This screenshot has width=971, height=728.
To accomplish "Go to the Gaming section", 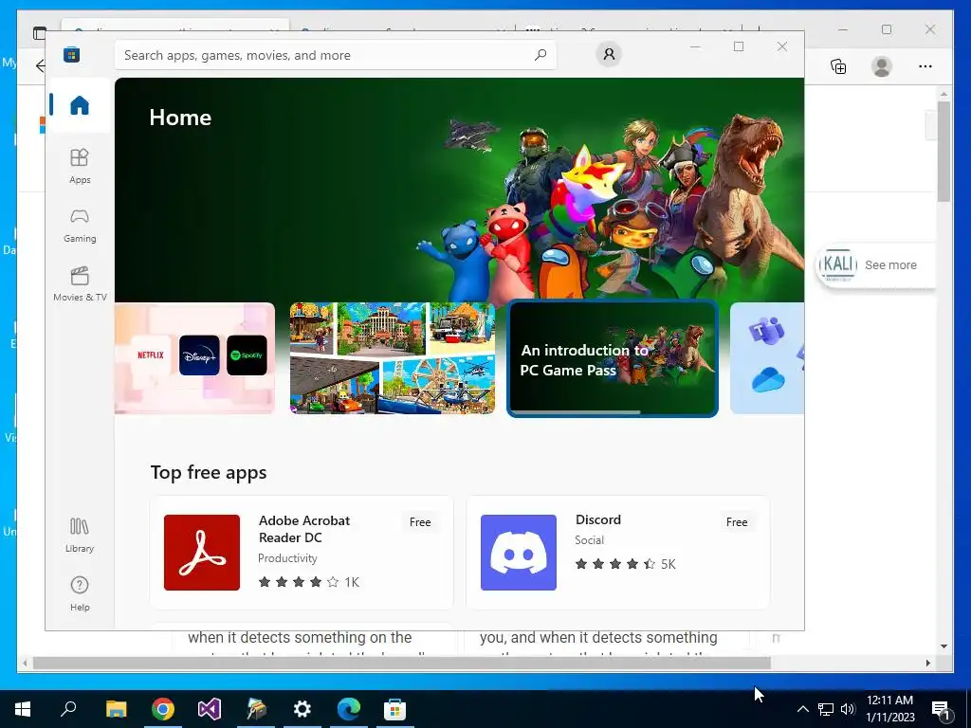I will point(80,226).
